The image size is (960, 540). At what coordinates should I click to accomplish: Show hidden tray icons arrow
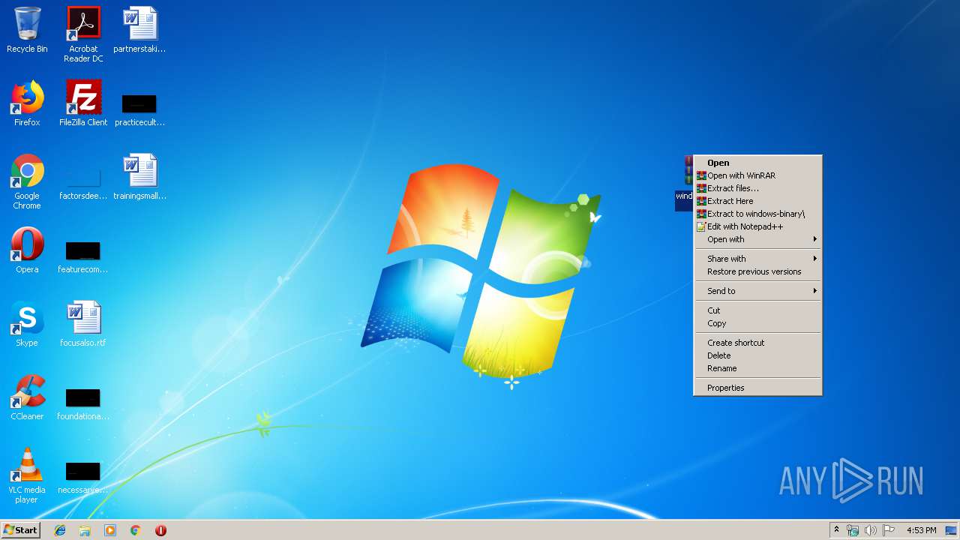[x=837, y=530]
